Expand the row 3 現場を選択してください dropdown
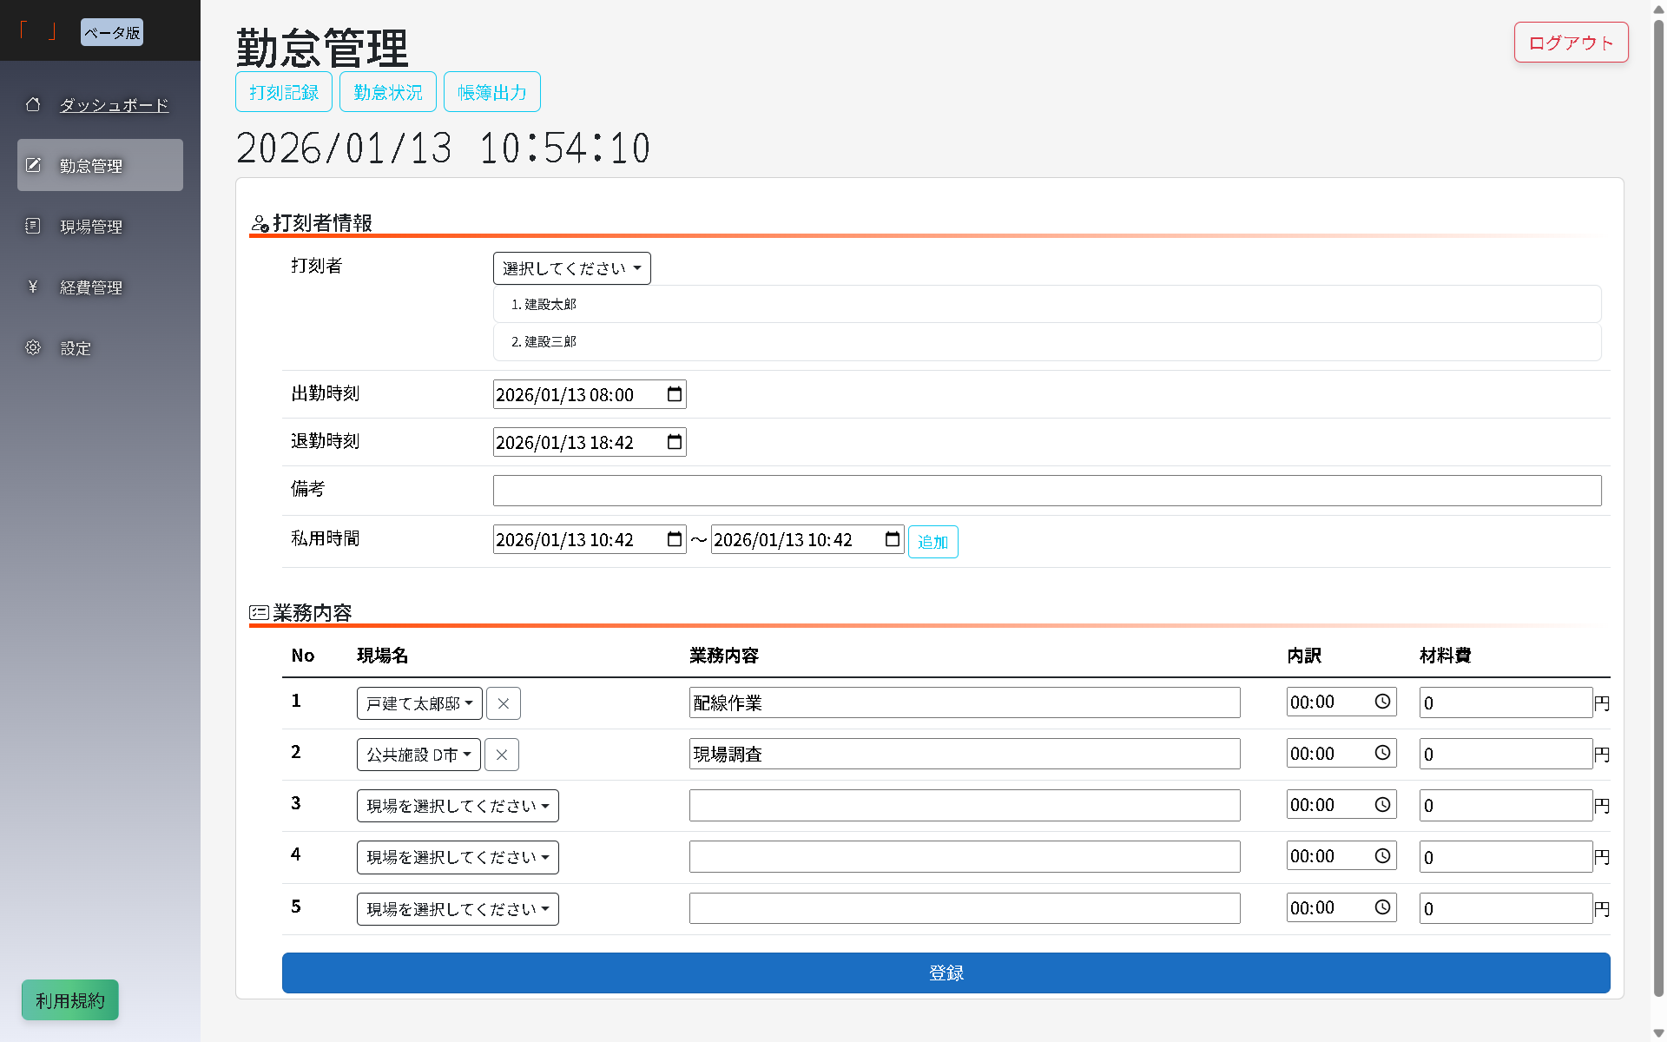This screenshot has height=1042, width=1667. click(457, 805)
